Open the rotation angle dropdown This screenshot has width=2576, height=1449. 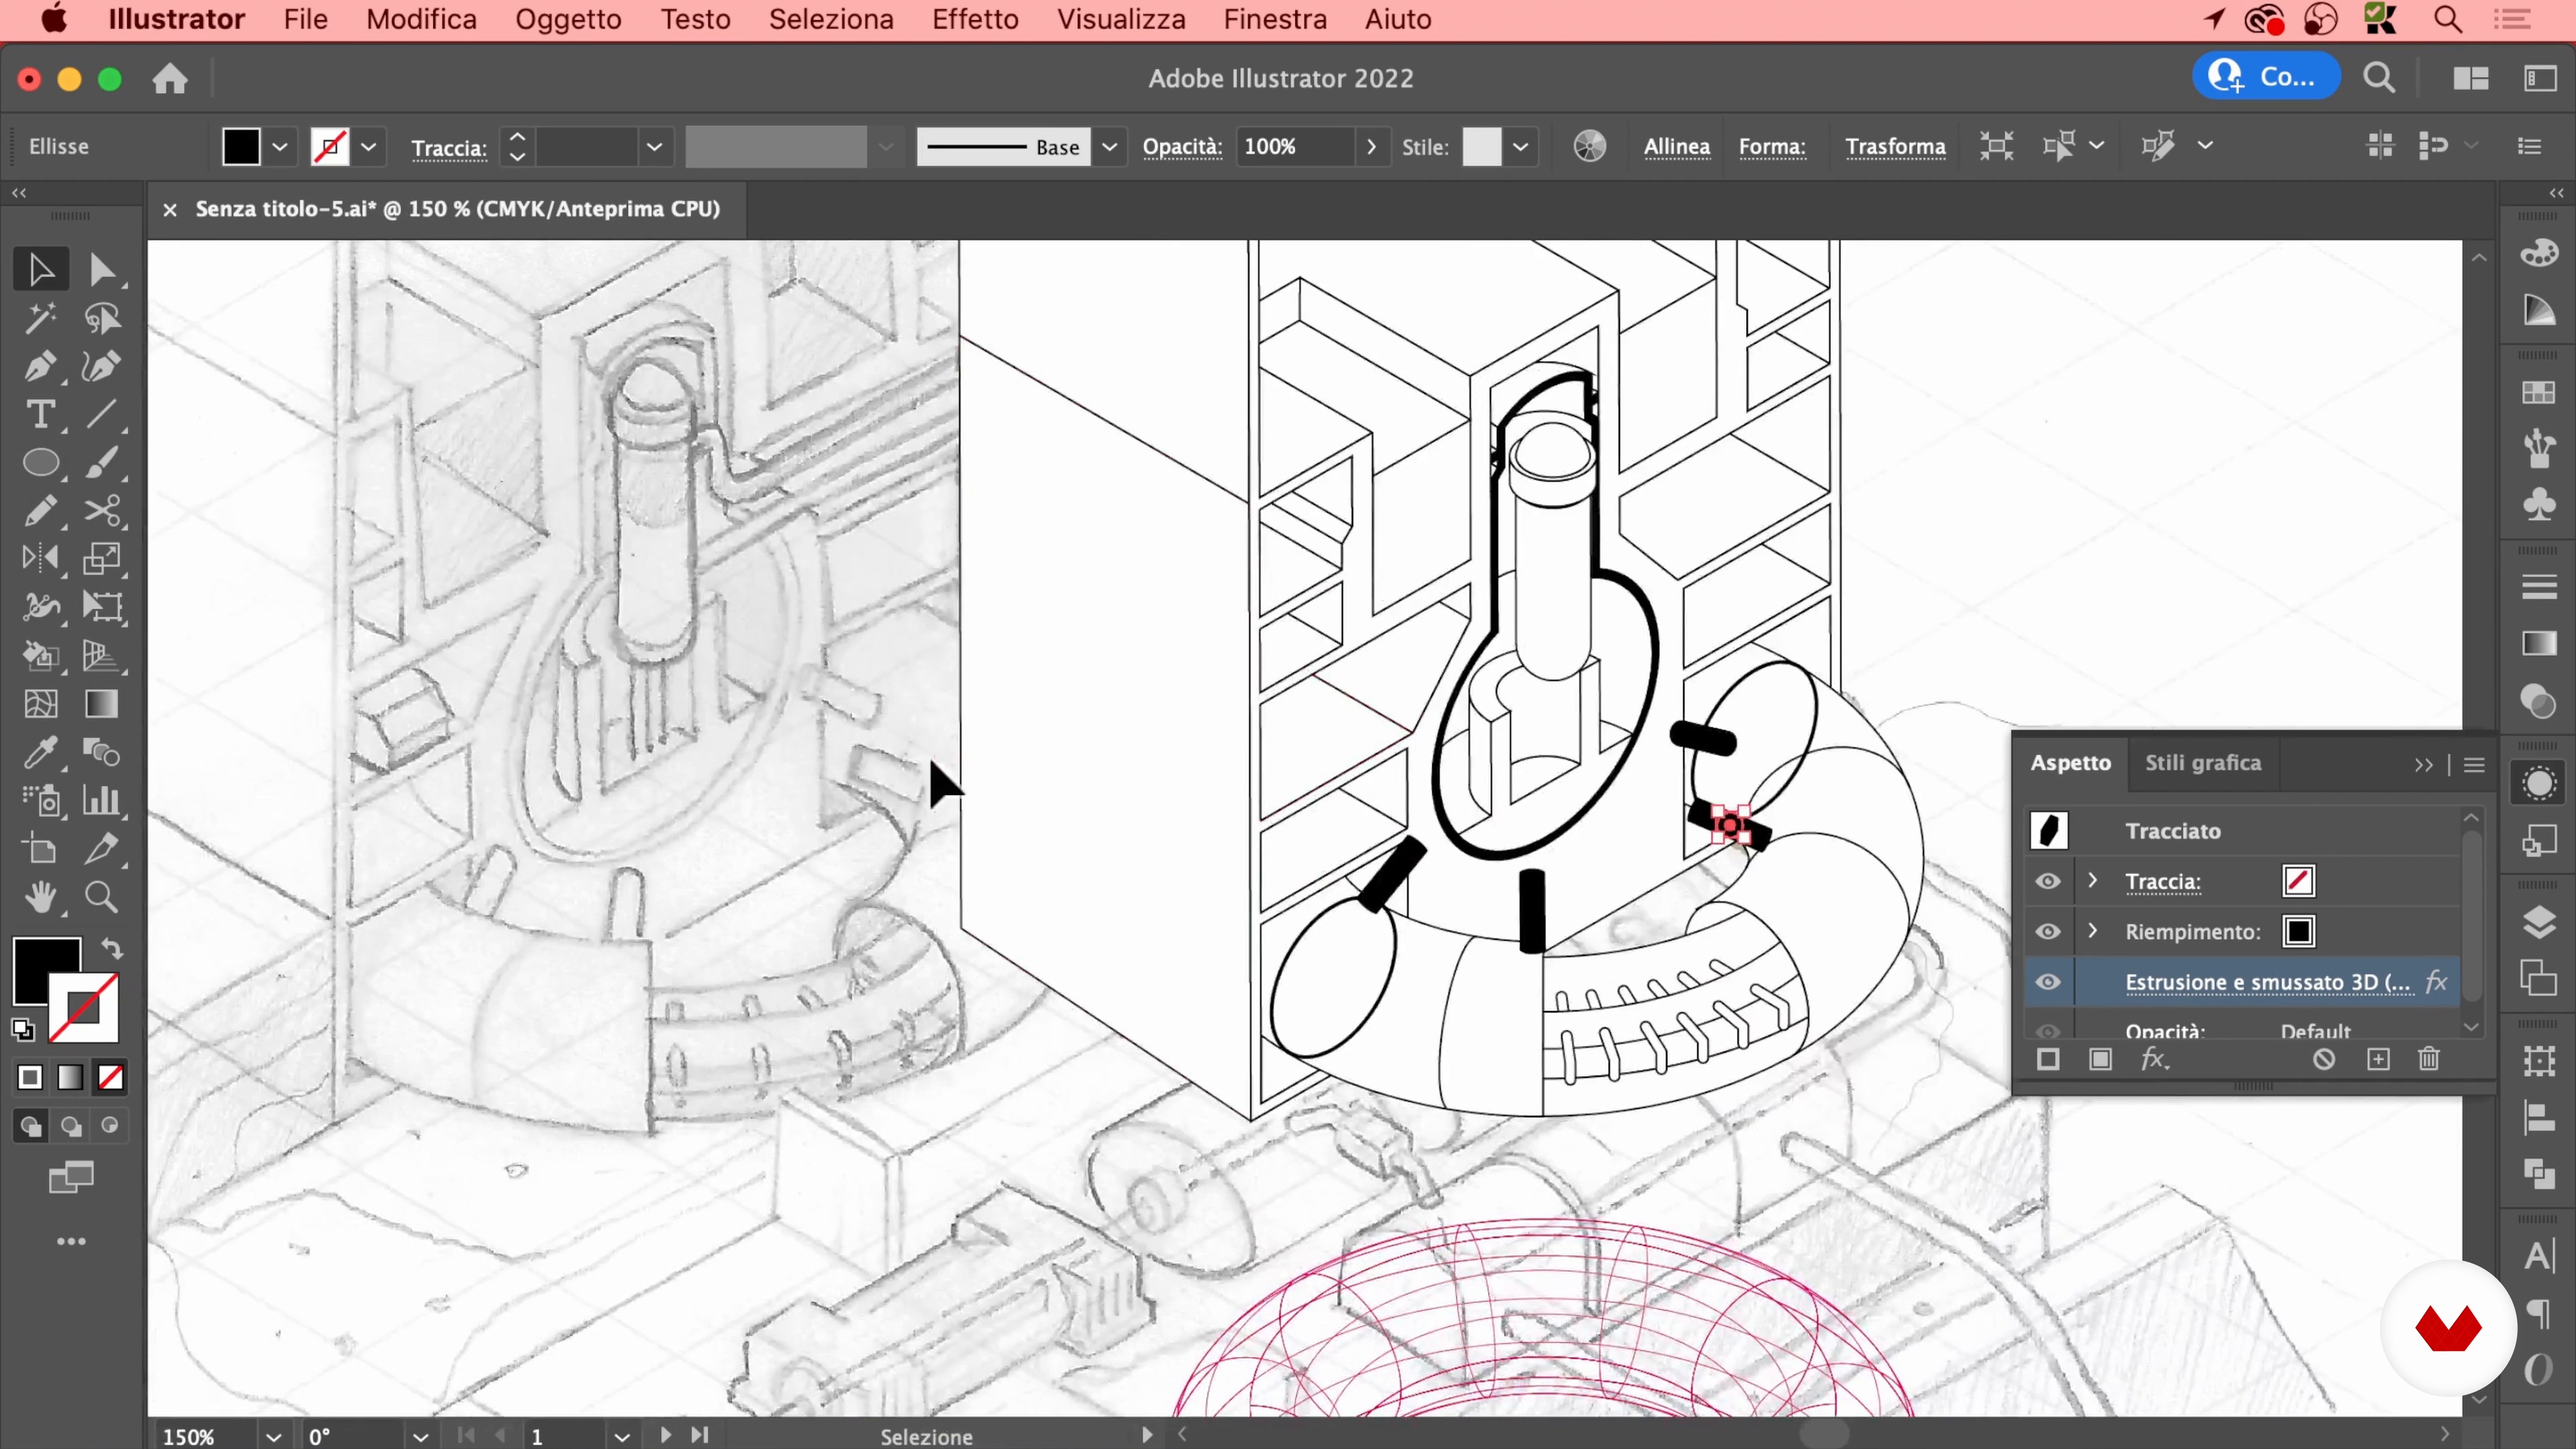pyautogui.click(x=420, y=1437)
